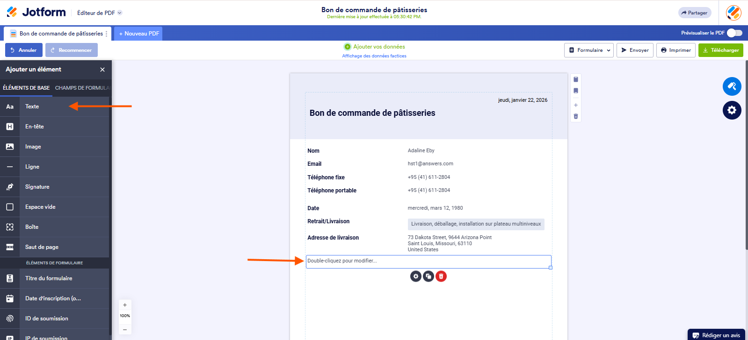
Task: Expand the Formulaire dropdown
Action: (589, 50)
